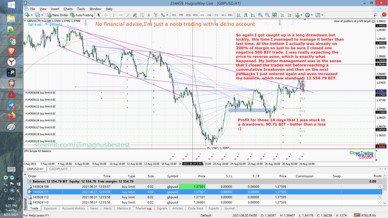Switch chart to candlestick mode

(246, 15)
